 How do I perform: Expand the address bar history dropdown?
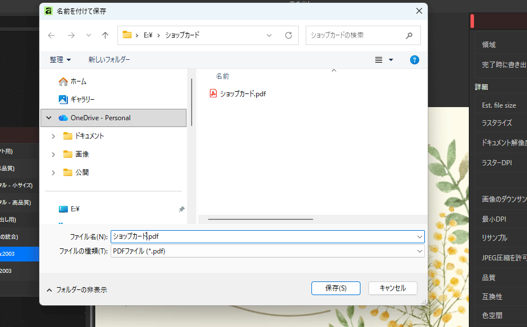[x=269, y=35]
